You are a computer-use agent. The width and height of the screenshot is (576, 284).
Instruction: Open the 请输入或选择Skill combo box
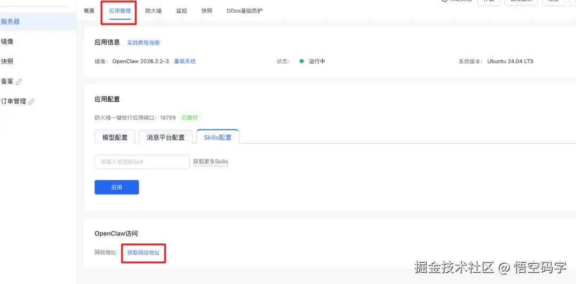142,162
